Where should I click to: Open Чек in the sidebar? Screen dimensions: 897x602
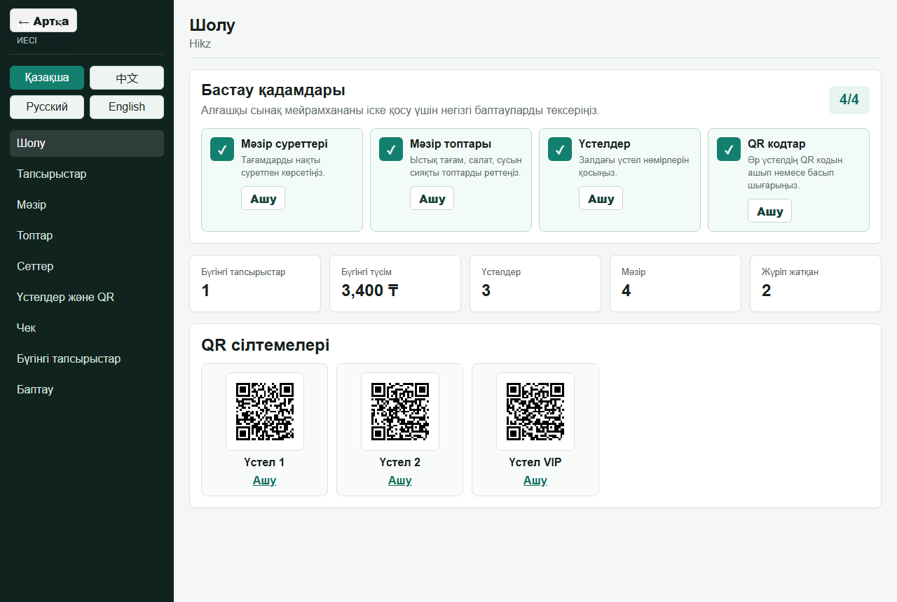(x=87, y=328)
